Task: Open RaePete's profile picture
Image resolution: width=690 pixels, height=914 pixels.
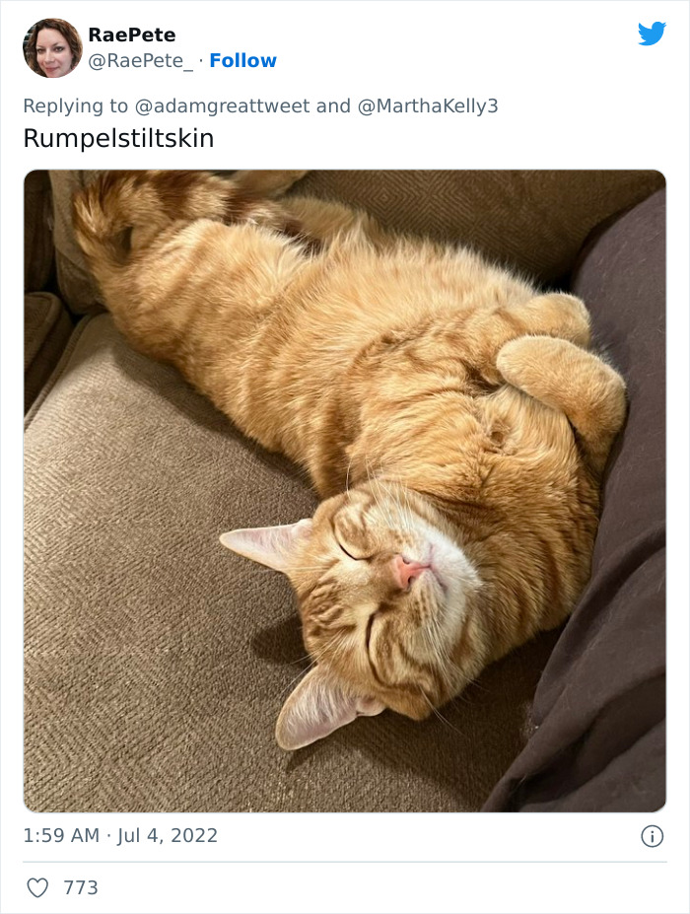Action: pyautogui.click(x=52, y=47)
